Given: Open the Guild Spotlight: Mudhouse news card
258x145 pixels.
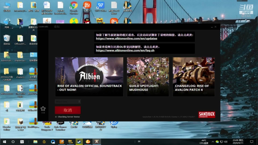Looking at the screenshot, I should (x=148, y=76).
